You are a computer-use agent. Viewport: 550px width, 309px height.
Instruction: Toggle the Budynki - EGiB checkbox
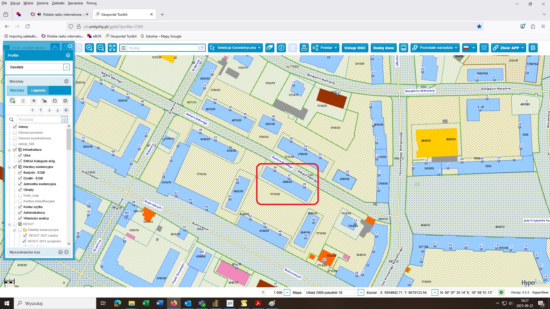[20, 173]
